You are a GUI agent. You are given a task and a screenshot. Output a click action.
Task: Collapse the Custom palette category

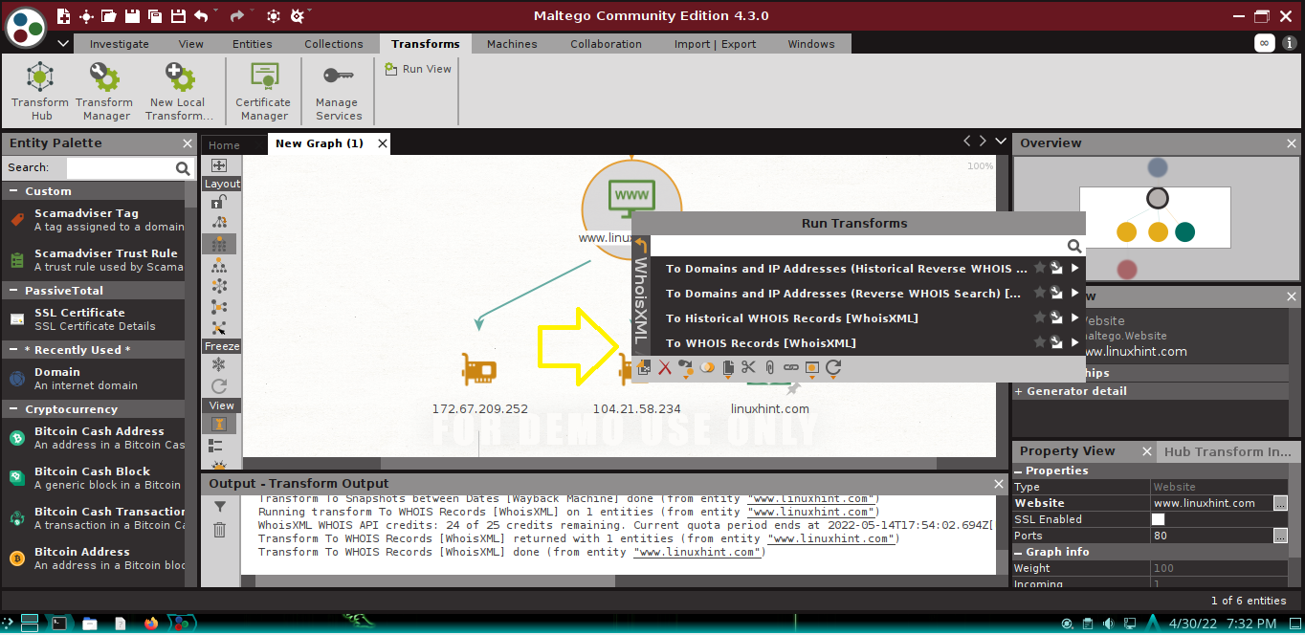14,191
